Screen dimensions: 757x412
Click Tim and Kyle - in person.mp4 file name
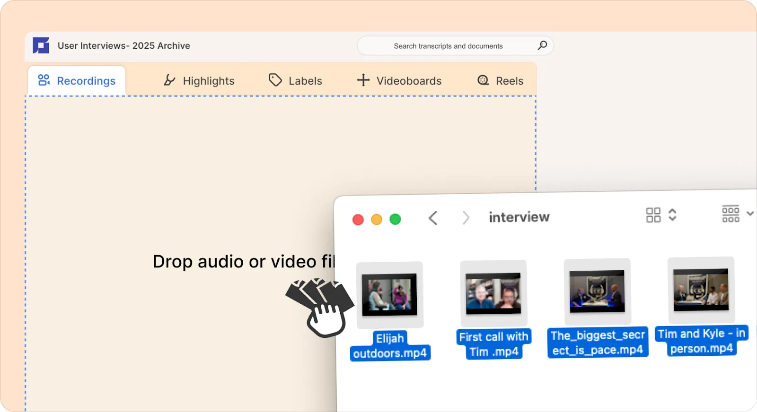pyautogui.click(x=702, y=341)
